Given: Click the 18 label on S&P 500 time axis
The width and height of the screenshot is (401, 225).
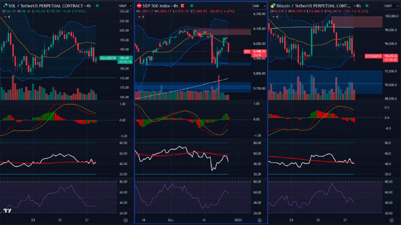Looking at the screenshot, I should [x=143, y=220].
